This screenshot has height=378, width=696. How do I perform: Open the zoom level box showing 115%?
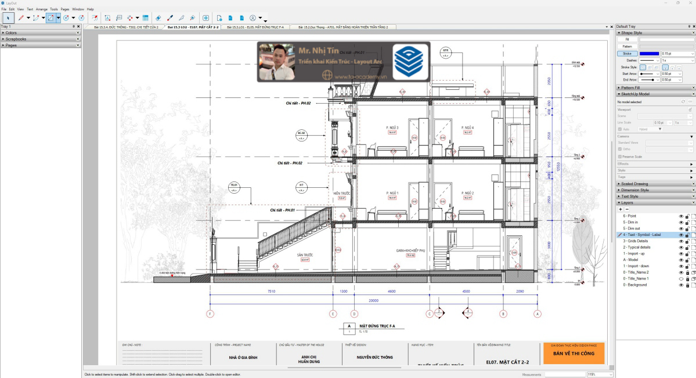600,375
